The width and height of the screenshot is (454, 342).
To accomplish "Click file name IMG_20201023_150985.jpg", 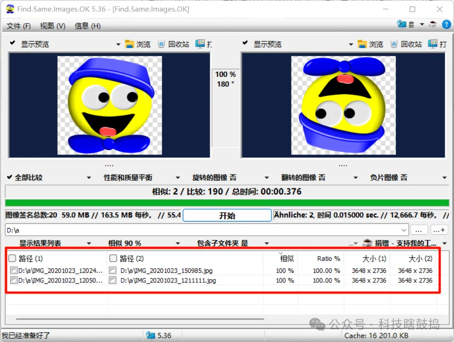I will (166, 271).
